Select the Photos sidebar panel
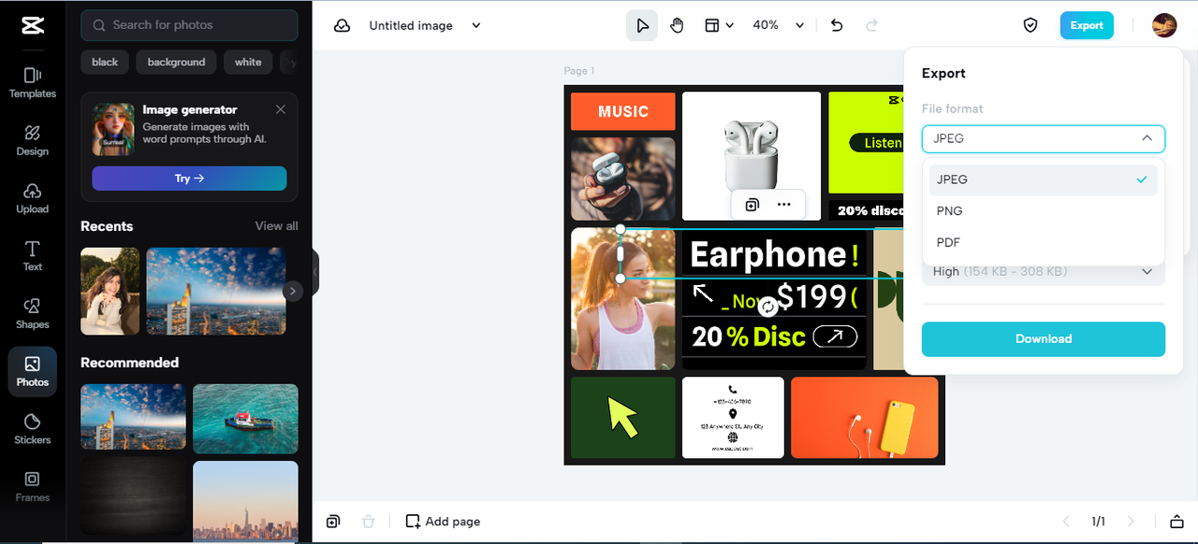Screen dimensions: 1198x544 click(x=33, y=371)
